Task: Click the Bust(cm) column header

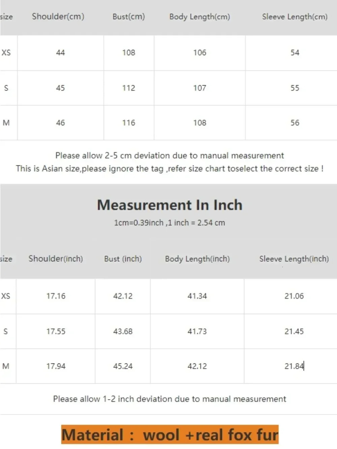Action: (x=129, y=17)
